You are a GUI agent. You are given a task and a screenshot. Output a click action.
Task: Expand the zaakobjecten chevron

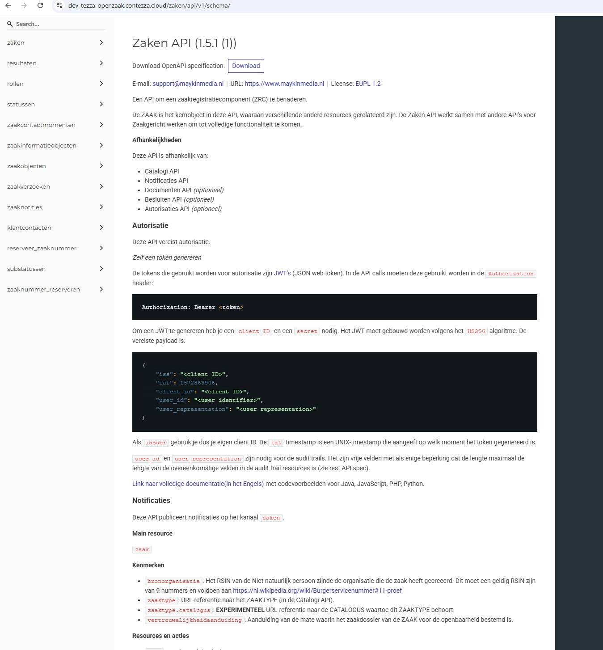click(101, 166)
